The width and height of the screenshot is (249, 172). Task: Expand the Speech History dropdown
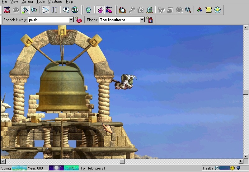71,20
